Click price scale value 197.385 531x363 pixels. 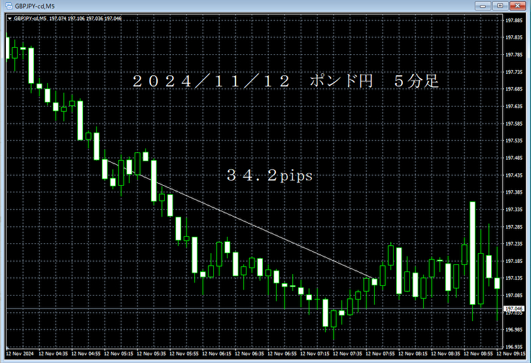tap(514, 192)
